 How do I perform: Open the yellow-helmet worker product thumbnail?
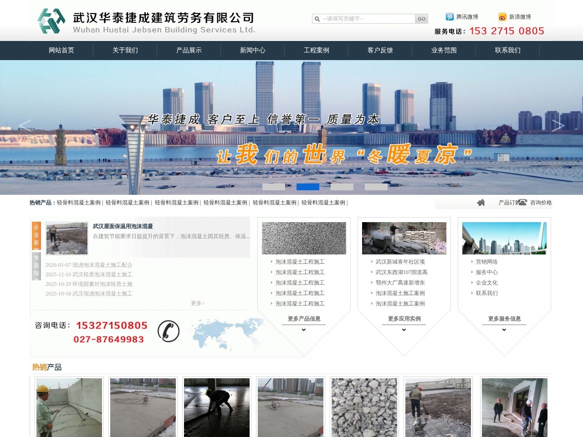[69, 407]
